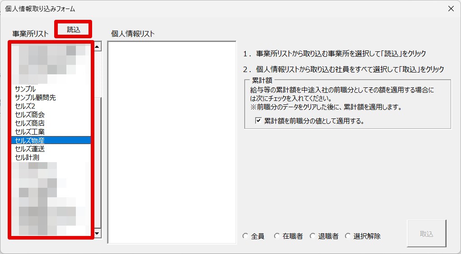
Task: Select セルズ商会 list entry
Action: pyautogui.click(x=30, y=115)
